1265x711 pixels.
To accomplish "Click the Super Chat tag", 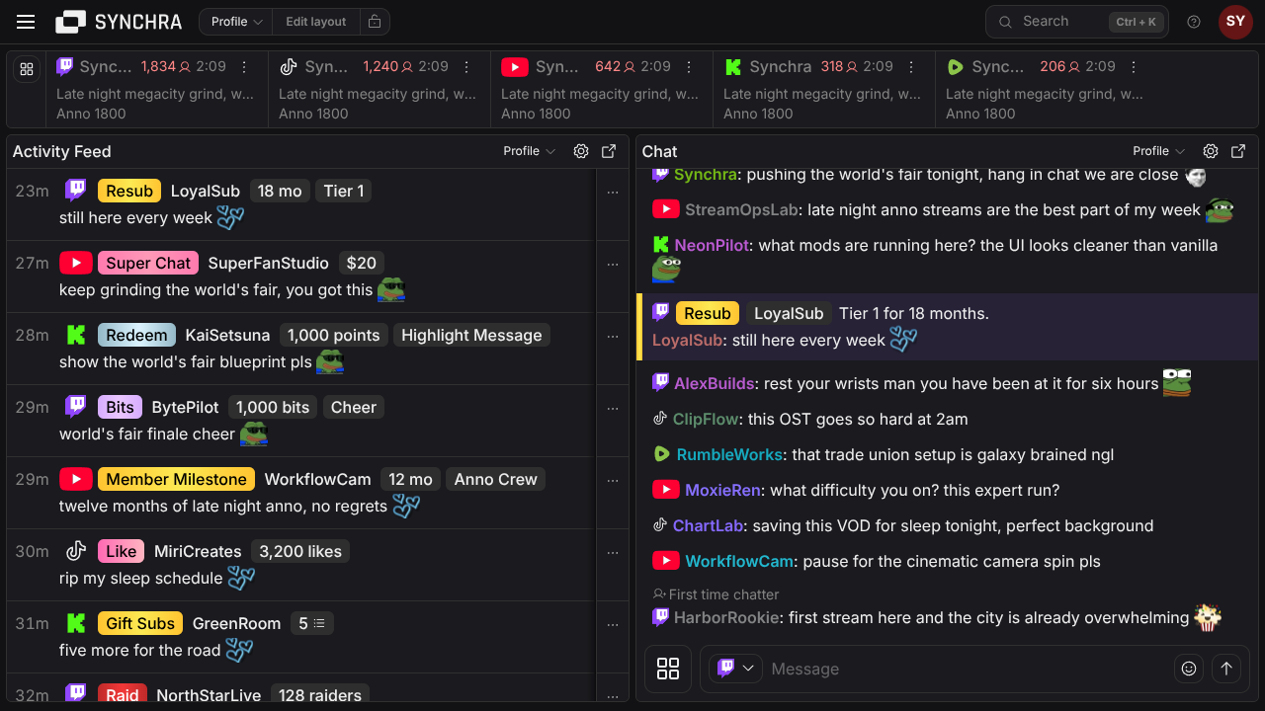I will [148, 263].
